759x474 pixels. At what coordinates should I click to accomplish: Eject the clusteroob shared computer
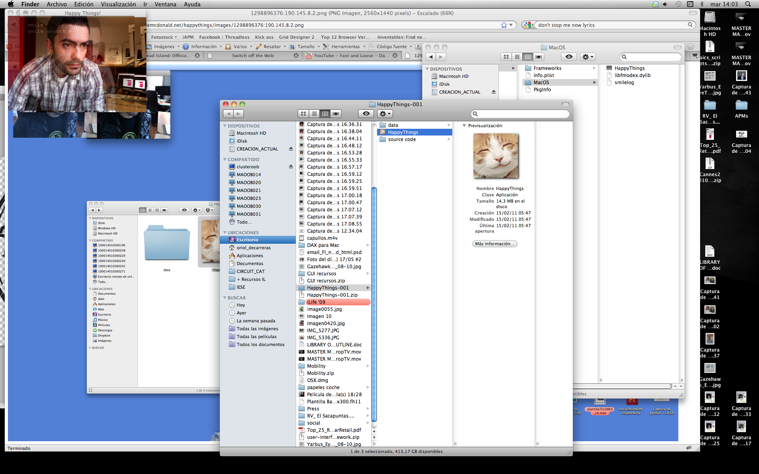[291, 167]
